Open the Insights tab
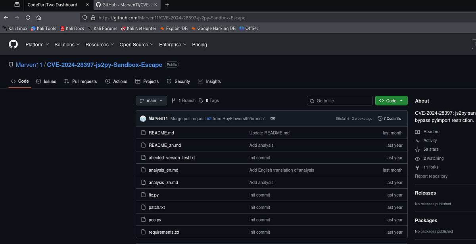The image size is (476, 244). [209, 81]
